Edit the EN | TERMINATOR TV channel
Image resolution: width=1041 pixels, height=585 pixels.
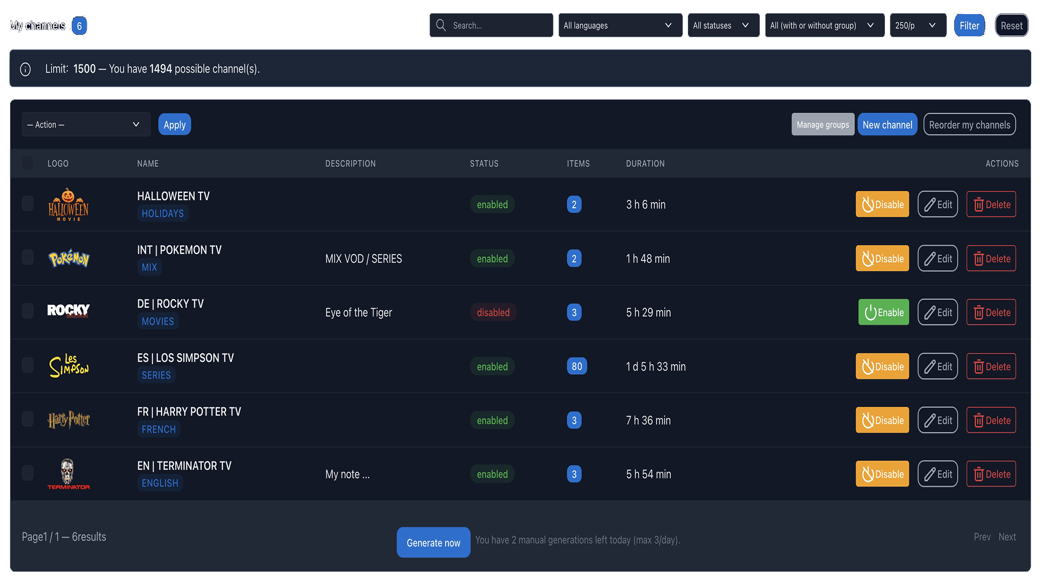click(x=937, y=474)
